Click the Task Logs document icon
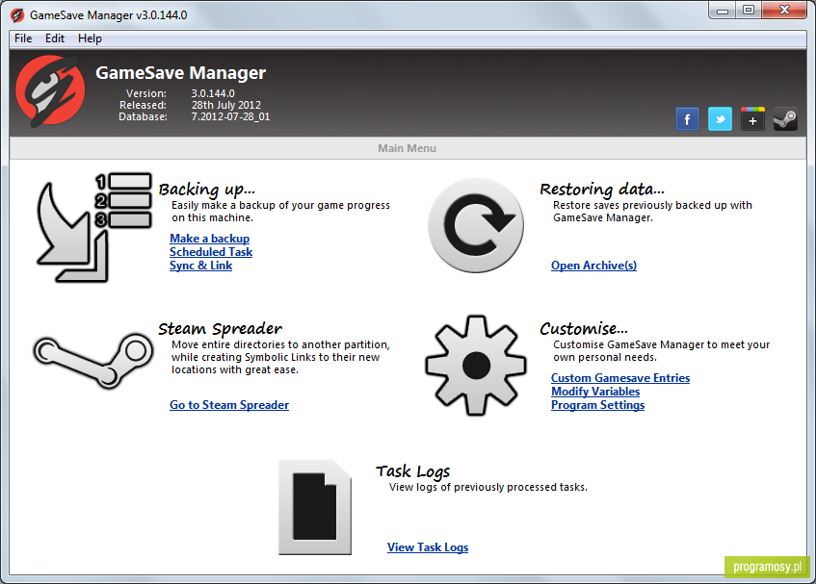Screen dimensions: 816x584 click(315, 507)
